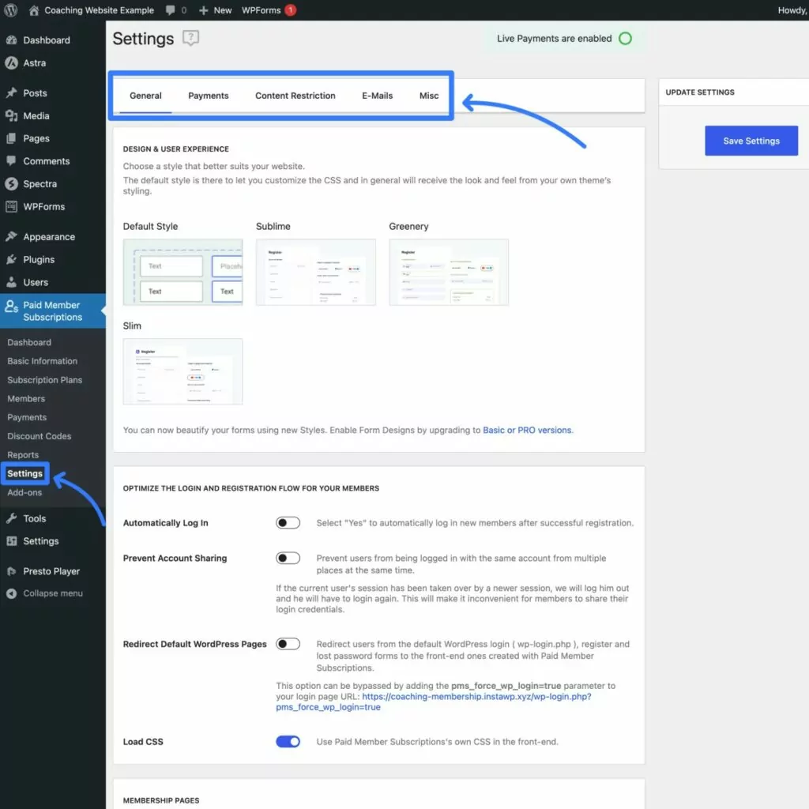Toggle Automatically Log In switch
This screenshot has width=809, height=809.
[x=288, y=523]
